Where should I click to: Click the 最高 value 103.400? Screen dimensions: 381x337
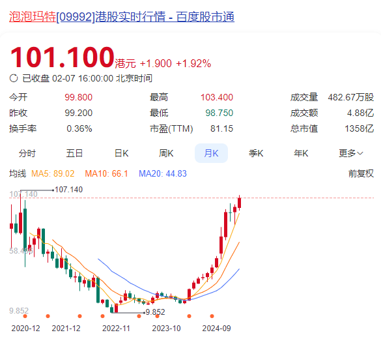pos(217,97)
